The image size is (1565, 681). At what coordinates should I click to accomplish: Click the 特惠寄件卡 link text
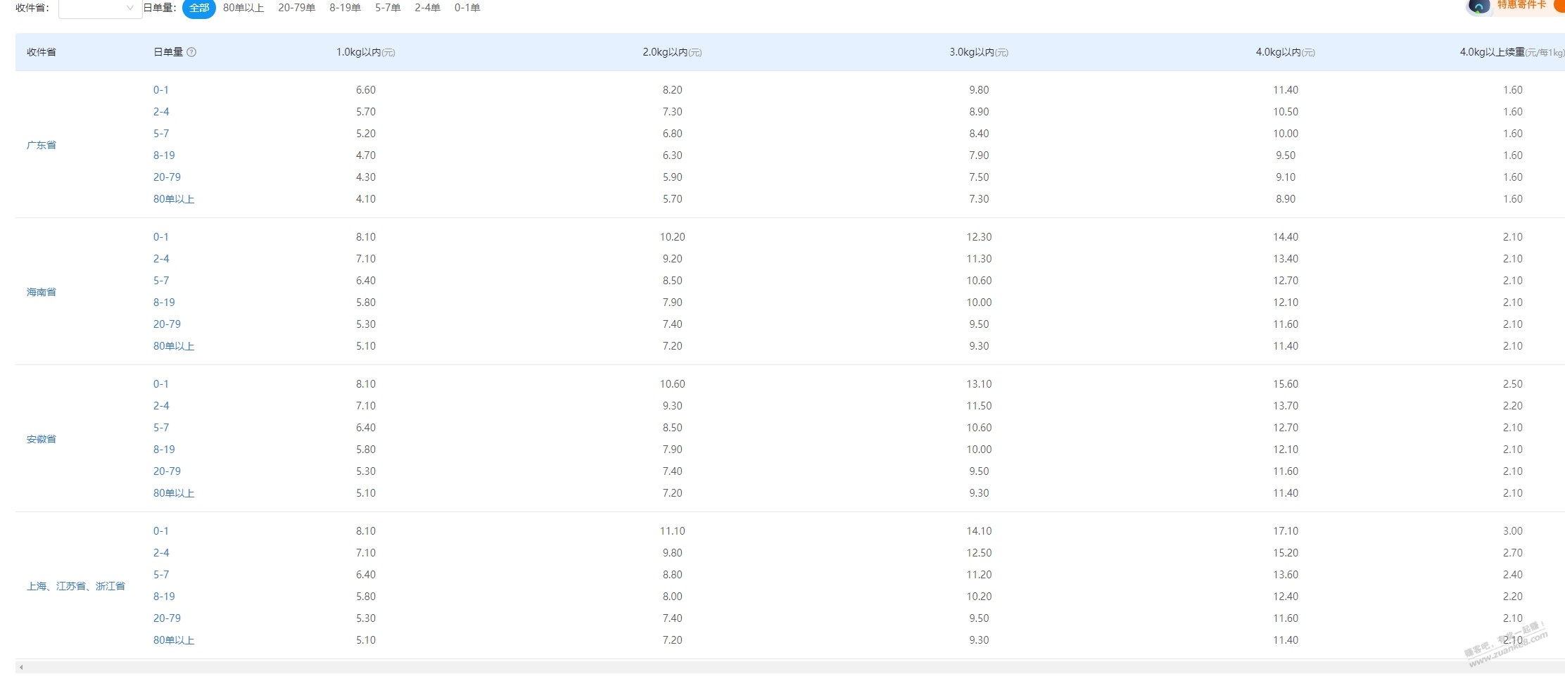tap(1521, 5)
